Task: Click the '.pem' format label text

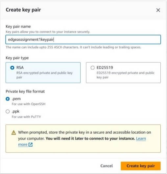Action: (x=16, y=99)
